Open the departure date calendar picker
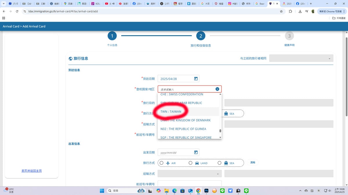Image resolution: width=348 pixels, height=195 pixels. [x=196, y=152]
